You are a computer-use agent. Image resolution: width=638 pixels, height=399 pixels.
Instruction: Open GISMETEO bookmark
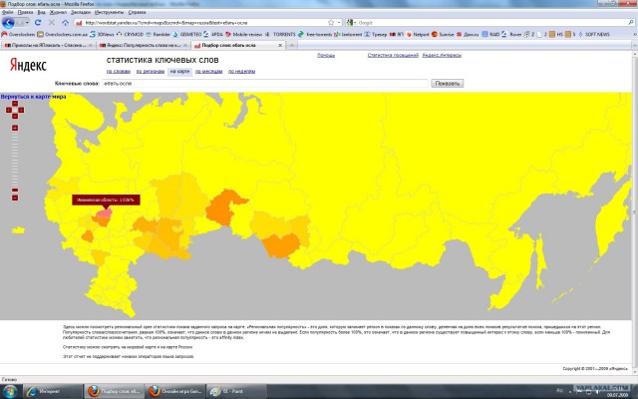coord(187,34)
